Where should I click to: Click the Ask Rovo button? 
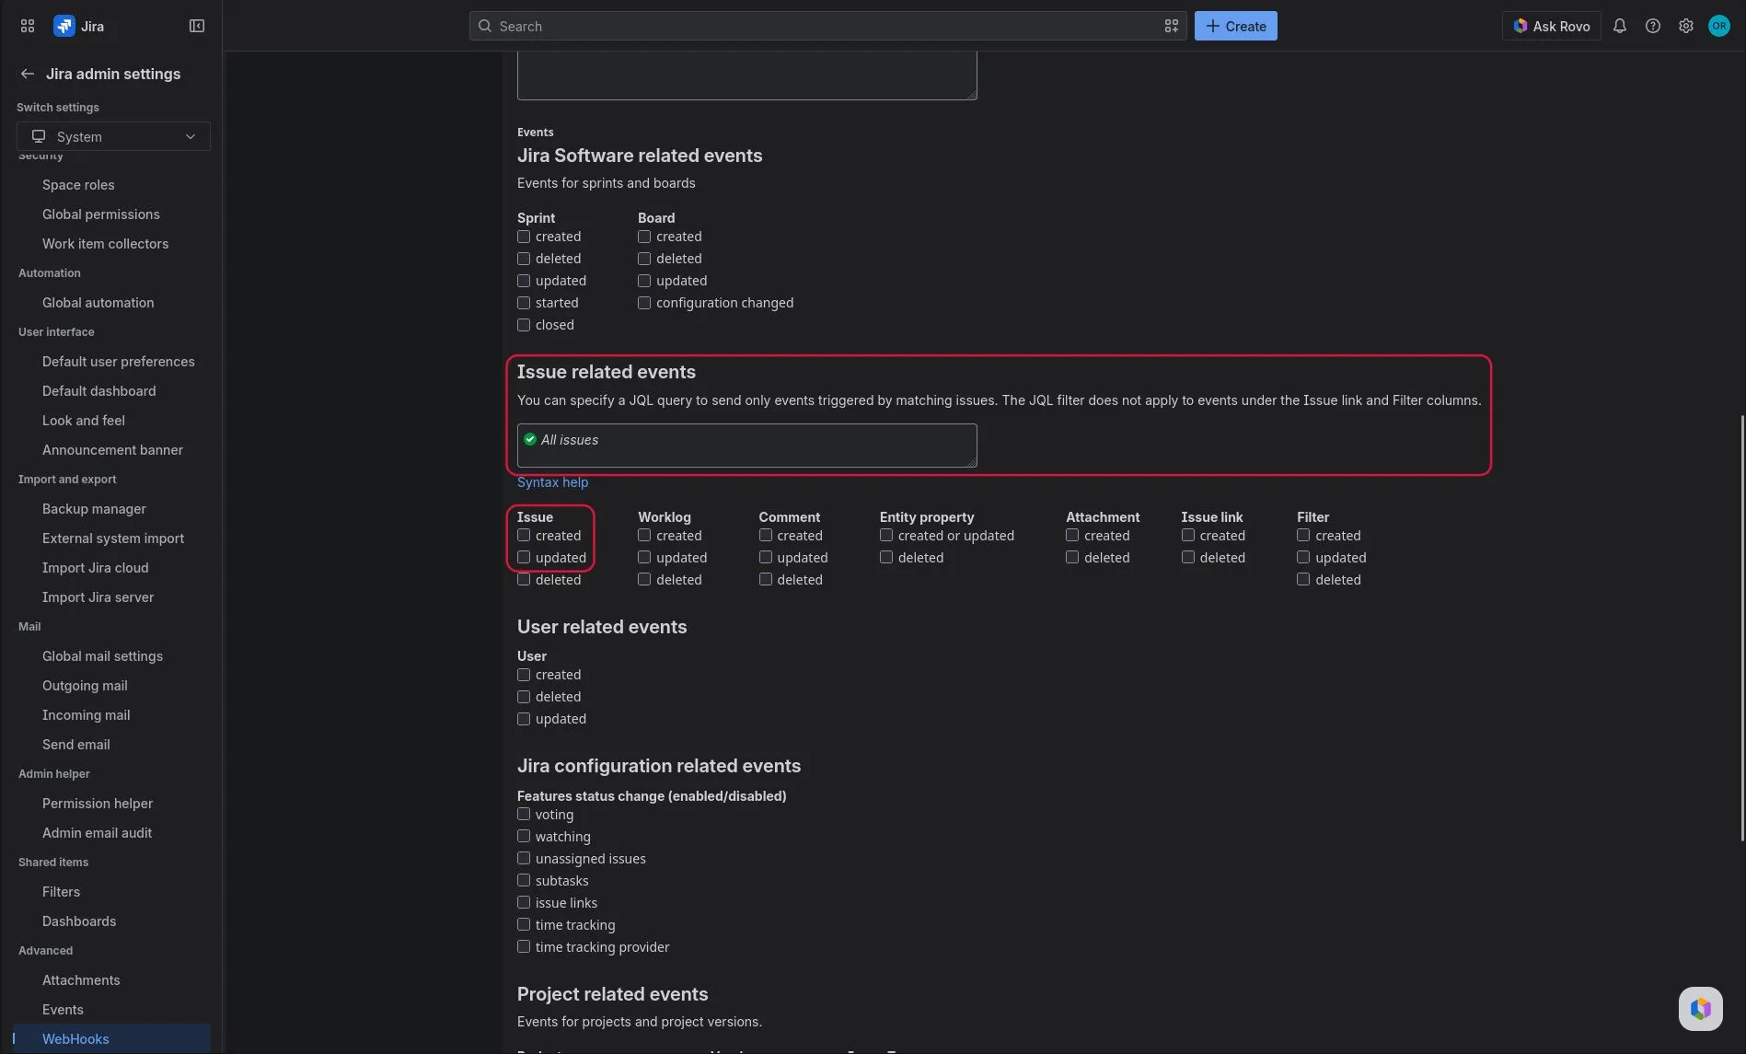1552,26
